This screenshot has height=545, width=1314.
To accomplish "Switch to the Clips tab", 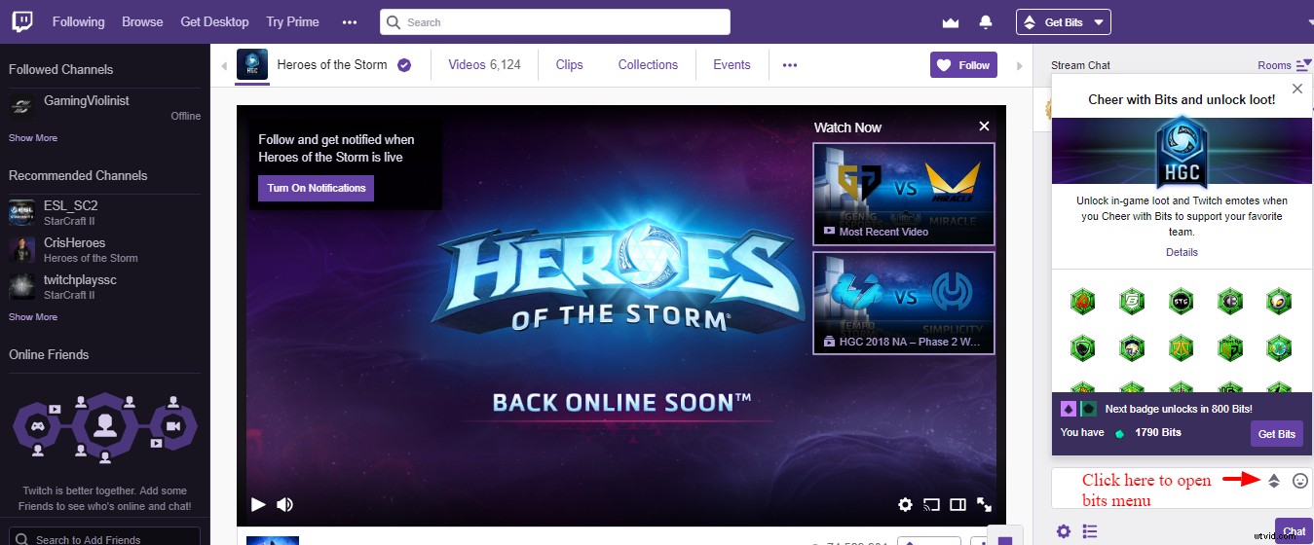I will [x=569, y=65].
